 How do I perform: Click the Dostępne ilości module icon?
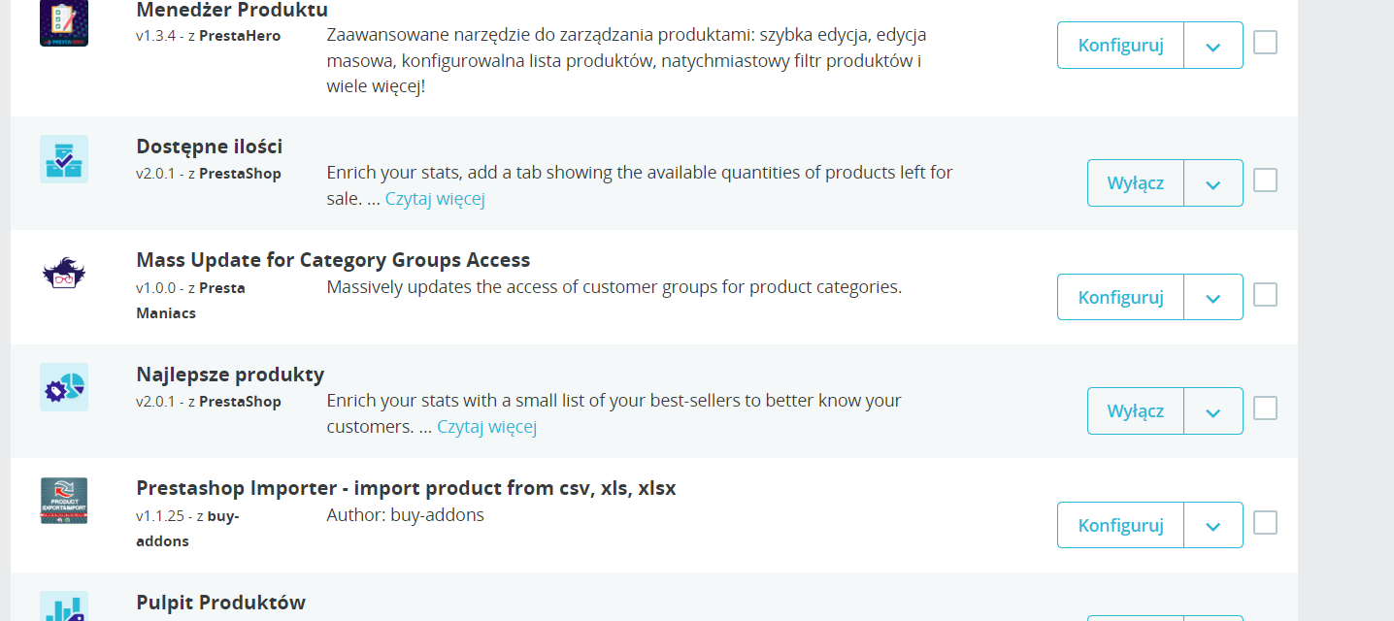tap(64, 159)
